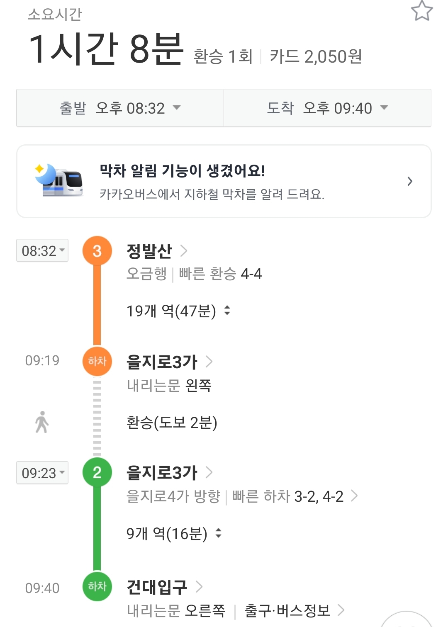Expand the 9개 역(16분) station list

(174, 533)
